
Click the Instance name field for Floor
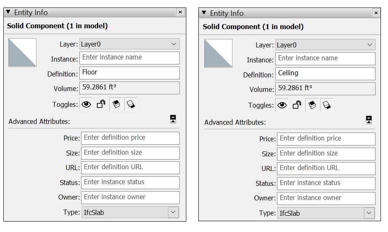point(130,58)
